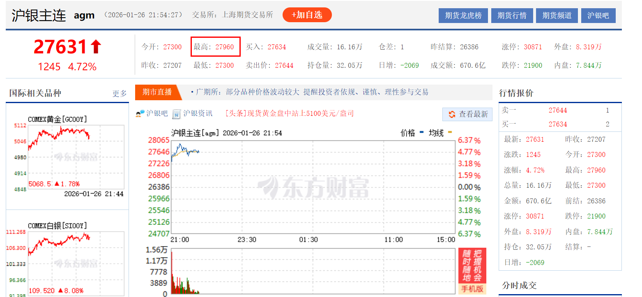Open 沪银吧 from the top-right buttons
This screenshot has height=297, width=642.
click(x=598, y=16)
